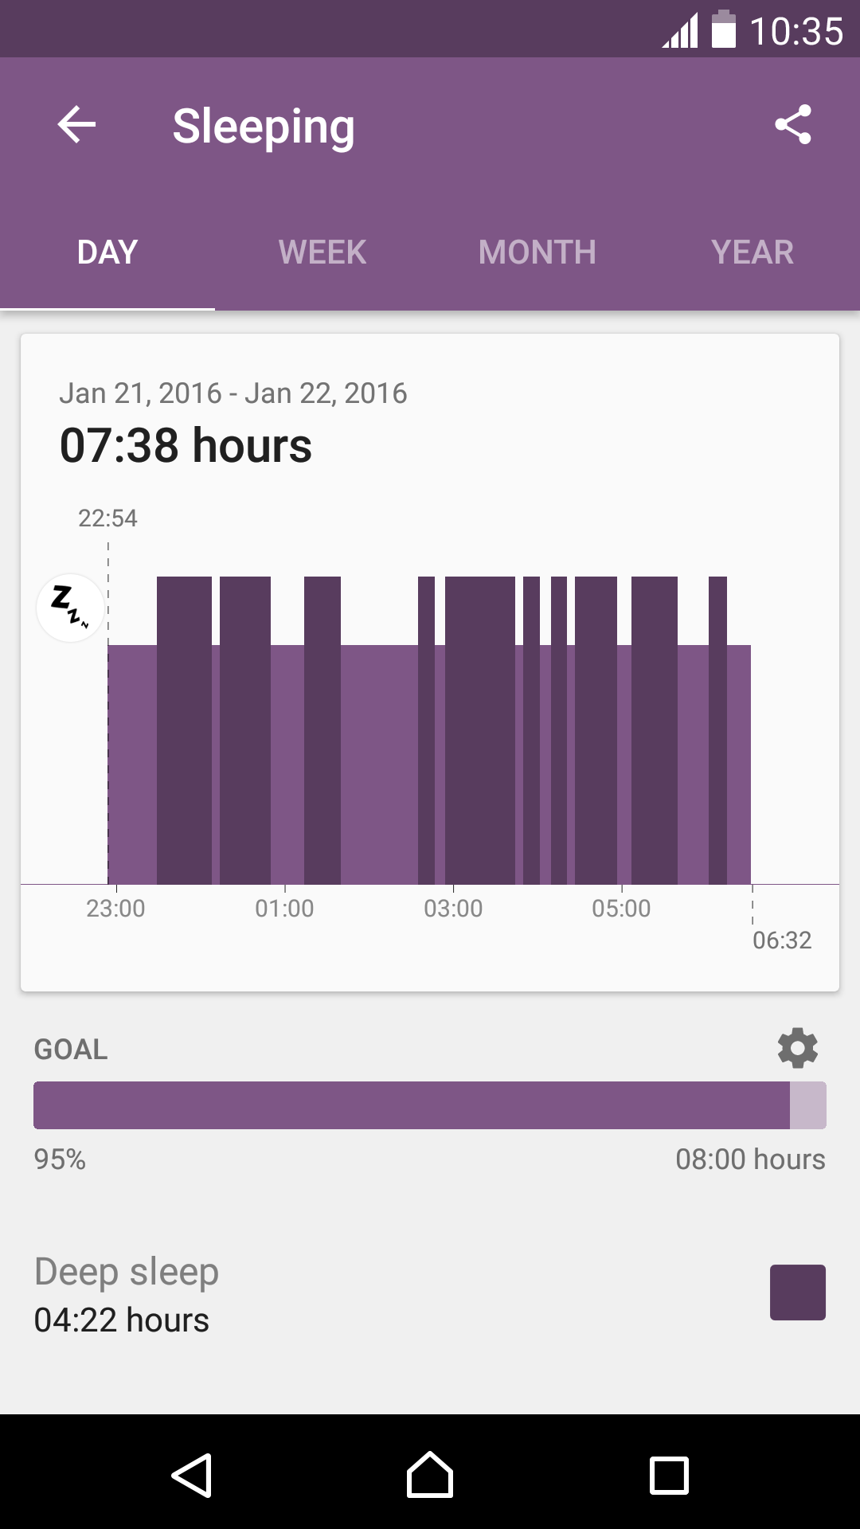
Task: Switch to the YEAR tab
Action: point(752,252)
